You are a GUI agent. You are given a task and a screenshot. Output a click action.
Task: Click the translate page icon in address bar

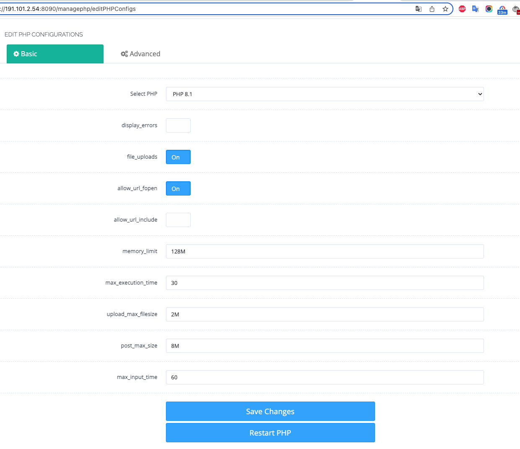(418, 9)
